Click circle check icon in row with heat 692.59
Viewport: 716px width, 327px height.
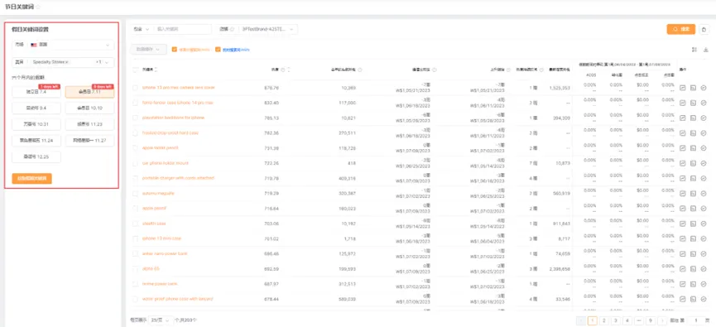pos(704,268)
